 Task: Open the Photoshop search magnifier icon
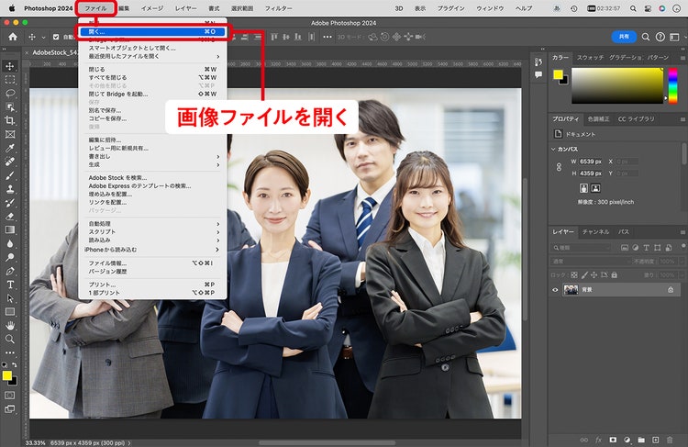pyautogui.click(x=646, y=37)
